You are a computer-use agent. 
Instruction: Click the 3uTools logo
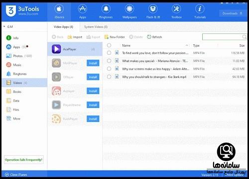click(x=22, y=11)
